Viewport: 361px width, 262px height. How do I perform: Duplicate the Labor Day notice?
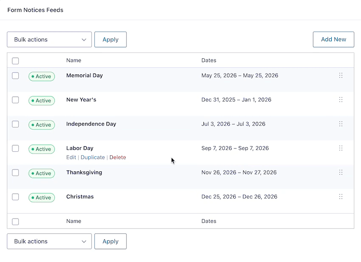coord(93,157)
